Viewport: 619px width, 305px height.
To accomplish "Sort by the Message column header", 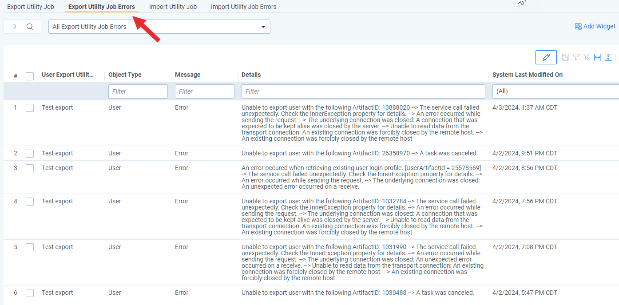I will pos(188,75).
